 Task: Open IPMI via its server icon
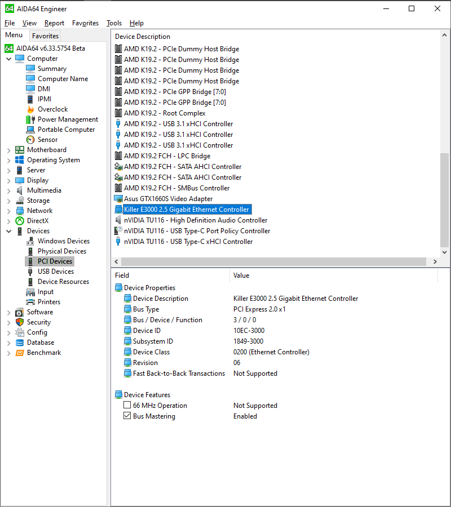pos(30,99)
